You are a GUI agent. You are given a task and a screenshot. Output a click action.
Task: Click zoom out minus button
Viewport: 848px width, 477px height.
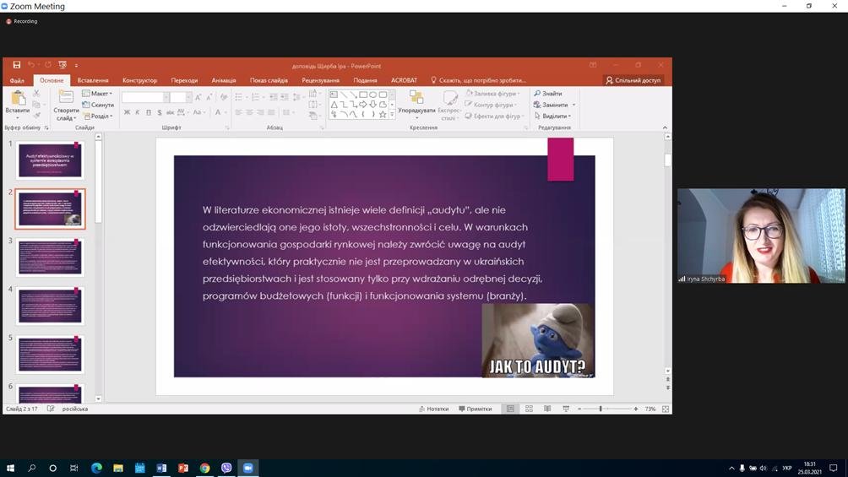pos(579,409)
